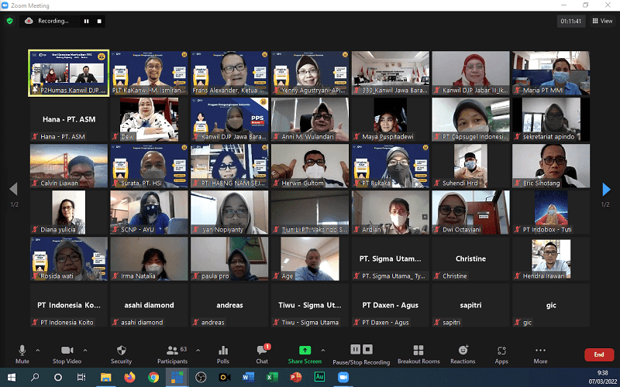Open the Security shield options
The height and width of the screenshot is (387, 620).
pyautogui.click(x=121, y=354)
